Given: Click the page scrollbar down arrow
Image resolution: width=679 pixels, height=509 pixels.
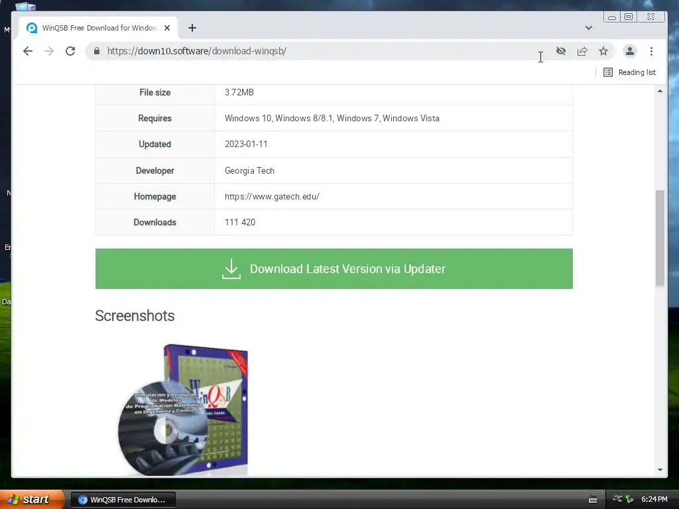Looking at the screenshot, I should 660,470.
